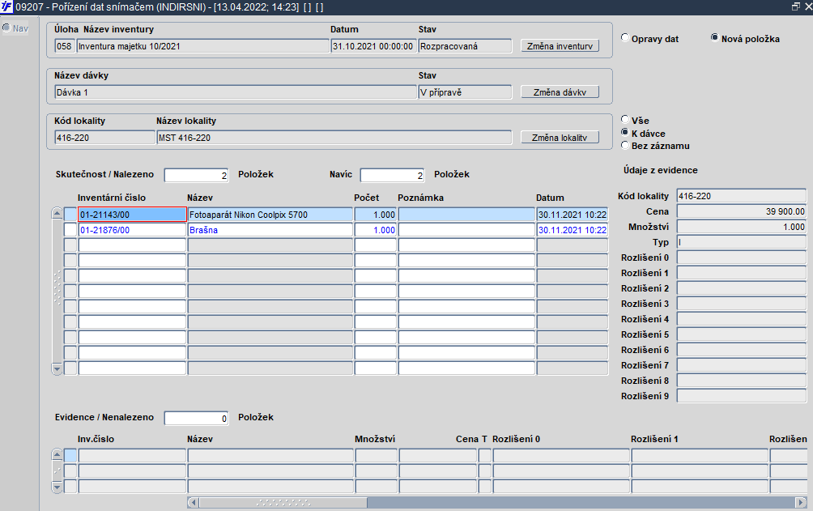
Task: Click the Poznámka field of the Brašna row
Action: click(x=466, y=230)
